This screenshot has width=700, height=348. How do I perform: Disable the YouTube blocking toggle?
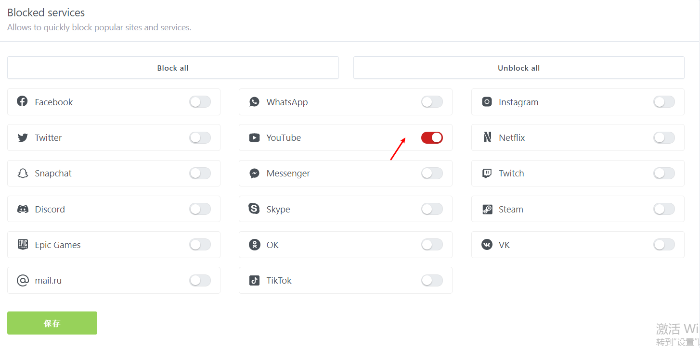point(432,138)
